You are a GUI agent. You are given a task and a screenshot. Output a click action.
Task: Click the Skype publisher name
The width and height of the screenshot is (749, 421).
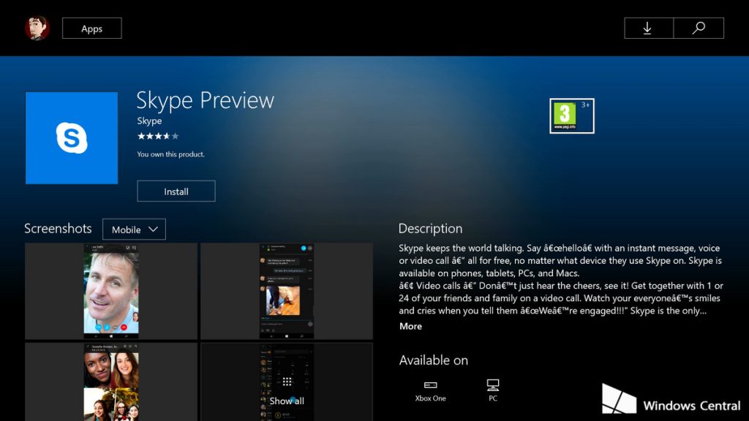point(149,121)
